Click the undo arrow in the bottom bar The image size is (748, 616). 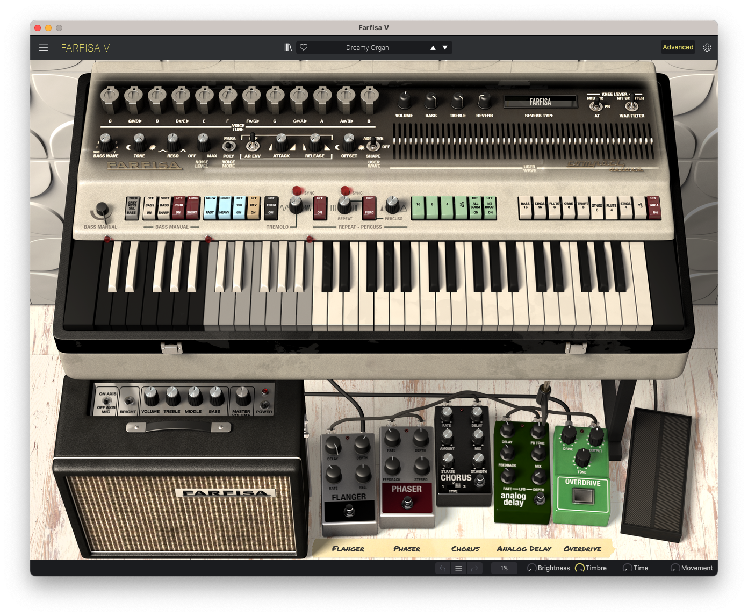(442, 568)
